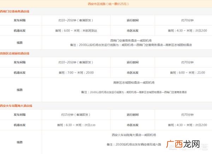The width and height of the screenshot is (212, 154).
Task: Click 机场出发 label in 高新区志诚丽柏酒店线 section
Action: tap(19, 73)
